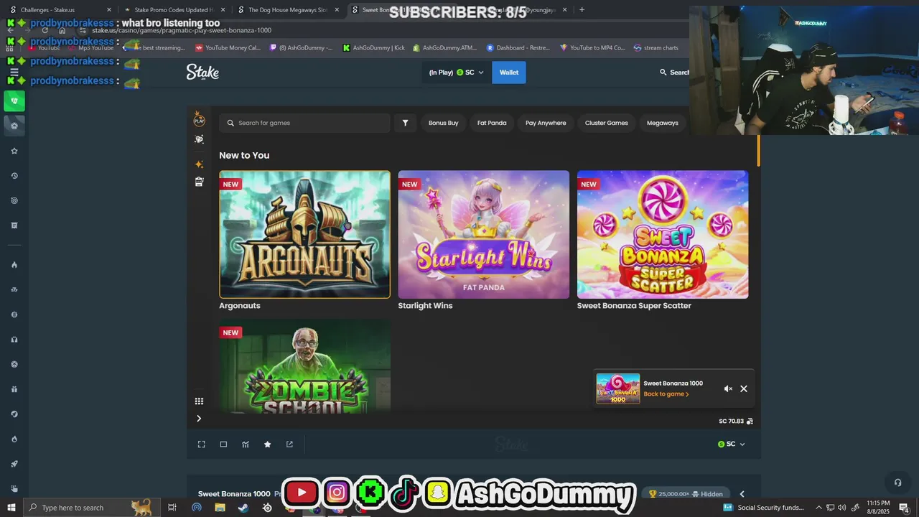Select the Cluster Games filter chip
This screenshot has height=517, width=919.
click(607, 123)
